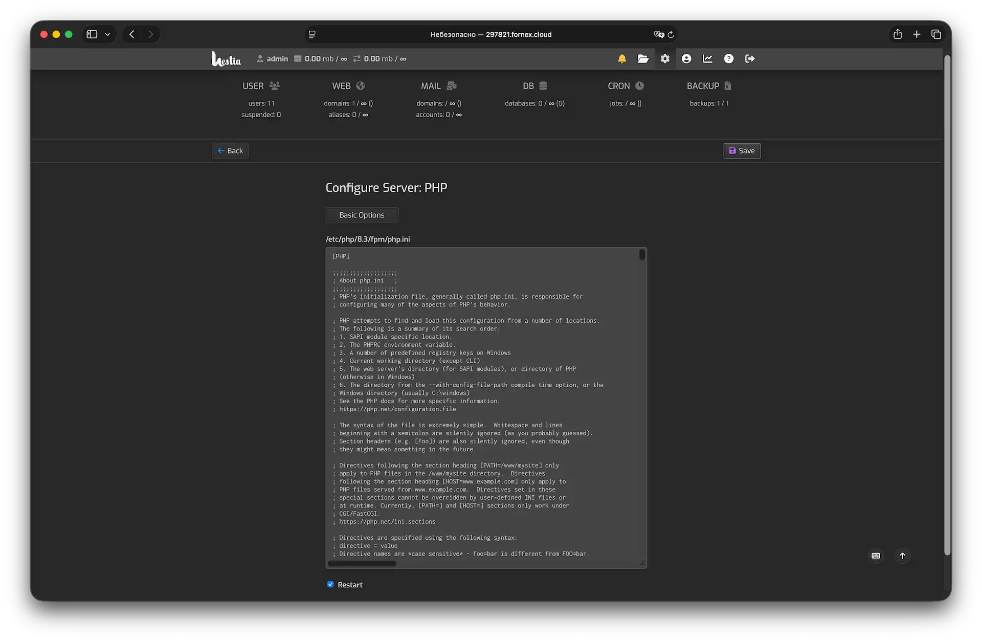Click the Safari share icon
This screenshot has width=982, height=641.
tap(898, 34)
